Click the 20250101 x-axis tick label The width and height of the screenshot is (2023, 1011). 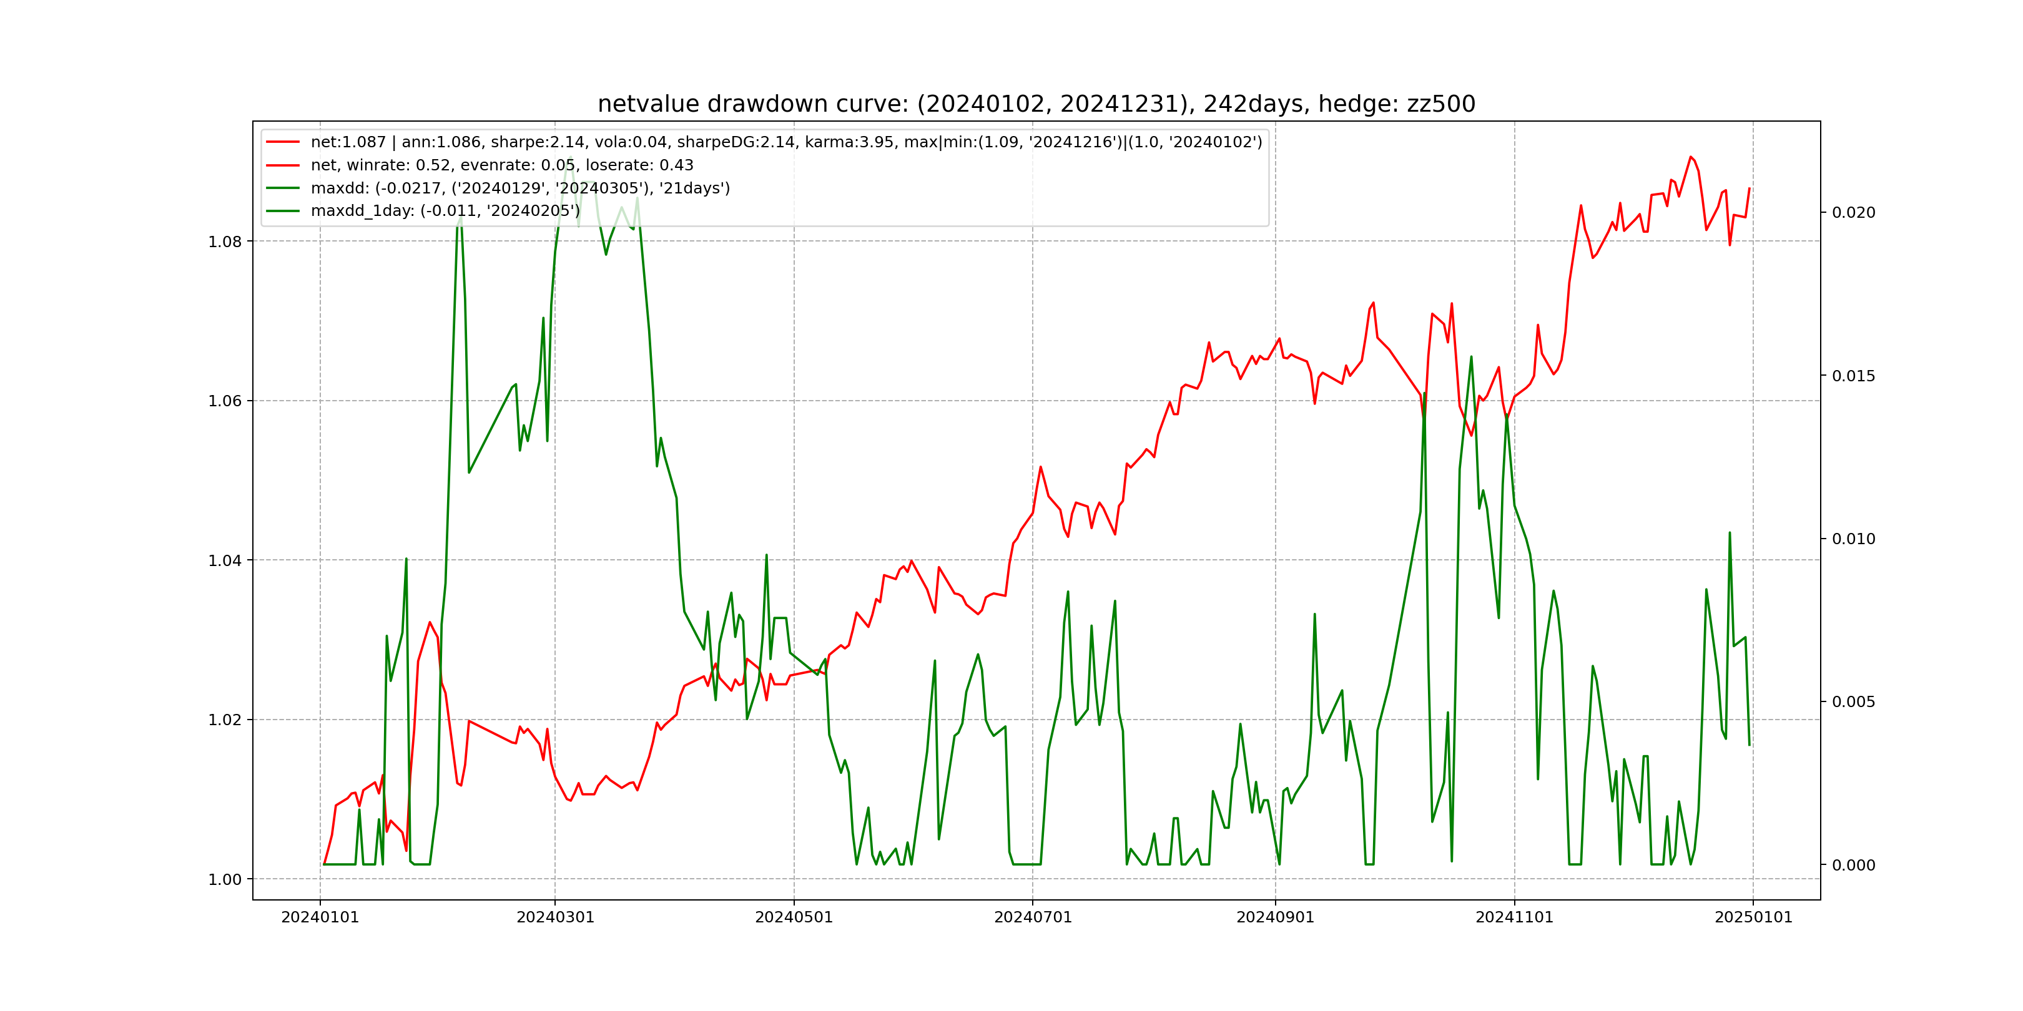(1753, 917)
